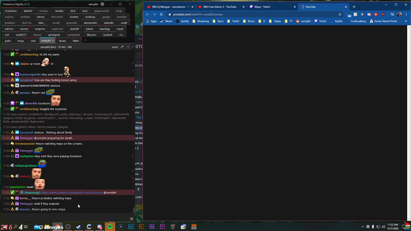Click Chrome forward arrow

(x=154, y=14)
